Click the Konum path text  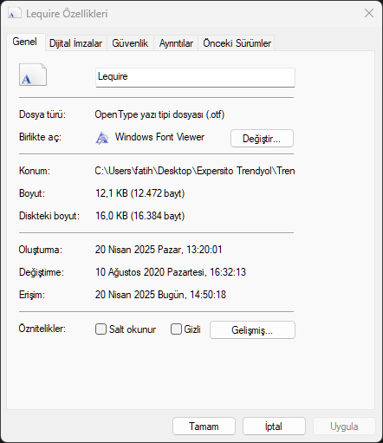[x=195, y=171]
